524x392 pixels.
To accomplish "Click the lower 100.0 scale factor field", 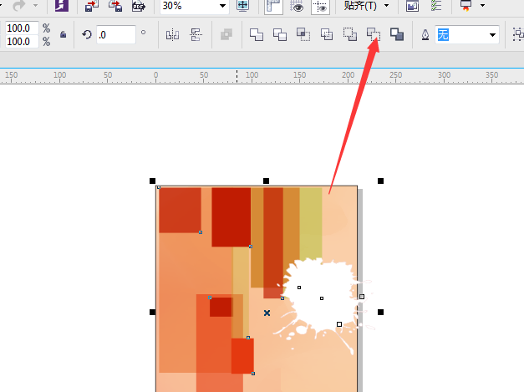I will click(x=22, y=42).
